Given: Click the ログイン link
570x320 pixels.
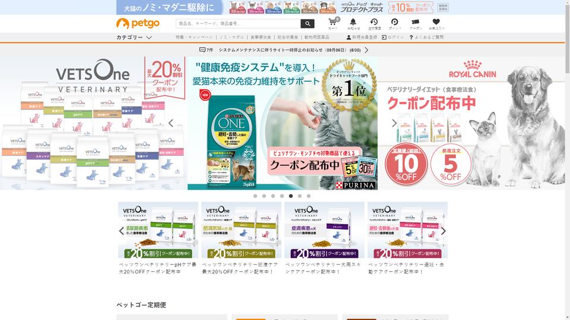Looking at the screenshot, I should pos(395,37).
